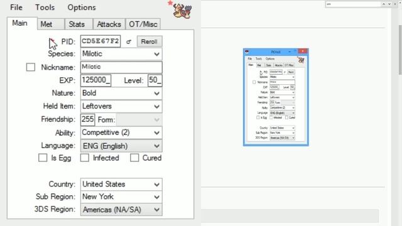The width and height of the screenshot is (402, 226).
Task: Open Options menu in the small PKHeX window
Action: pyautogui.click(x=270, y=58)
